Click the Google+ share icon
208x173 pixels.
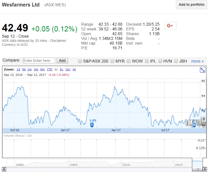click(170, 25)
